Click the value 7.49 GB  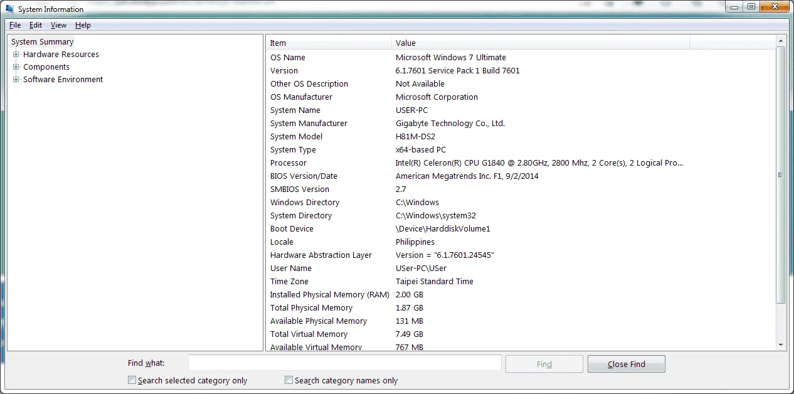click(x=410, y=334)
